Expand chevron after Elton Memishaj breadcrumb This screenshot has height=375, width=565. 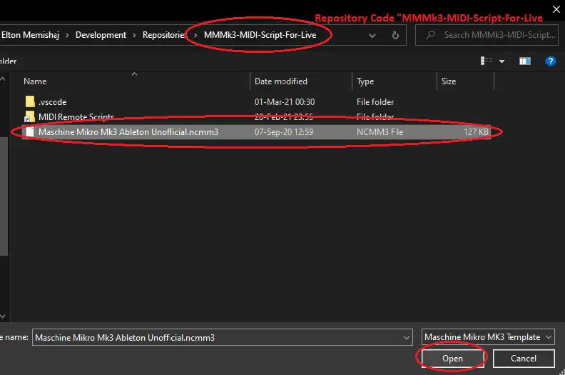tap(67, 36)
